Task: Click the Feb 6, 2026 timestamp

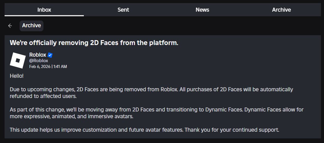Action: point(48,67)
